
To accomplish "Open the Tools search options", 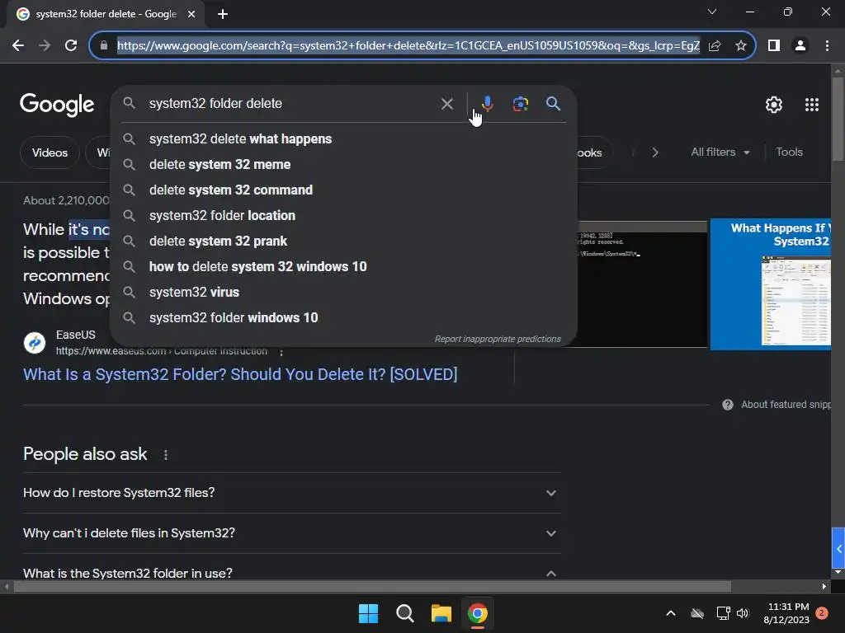I will tap(789, 152).
